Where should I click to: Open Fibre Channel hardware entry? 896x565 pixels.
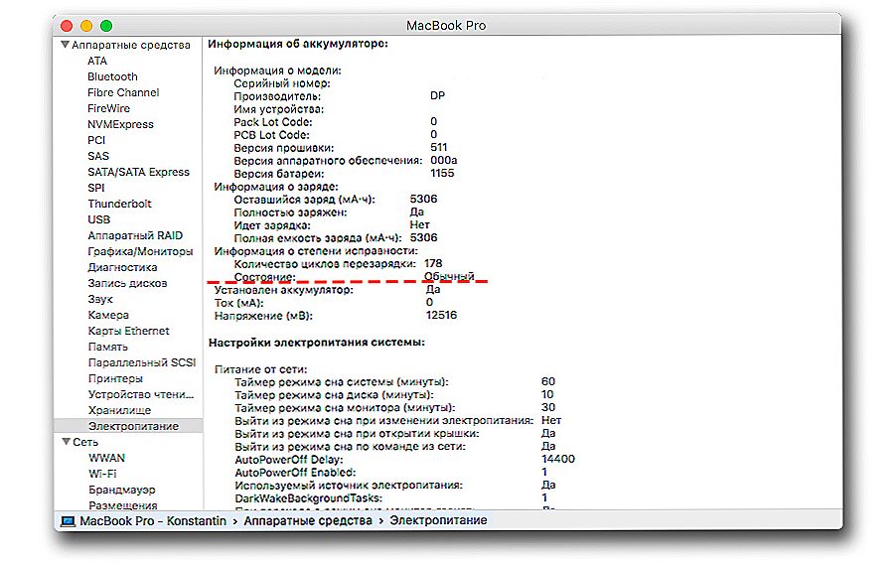(x=123, y=92)
